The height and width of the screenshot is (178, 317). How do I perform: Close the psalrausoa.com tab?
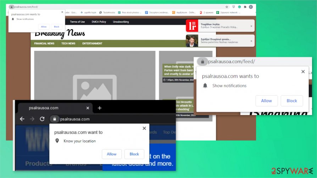(x=88, y=108)
